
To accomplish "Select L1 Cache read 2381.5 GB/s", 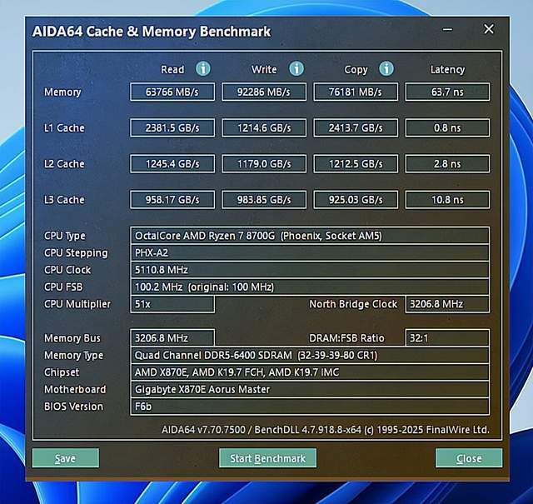I will (172, 127).
